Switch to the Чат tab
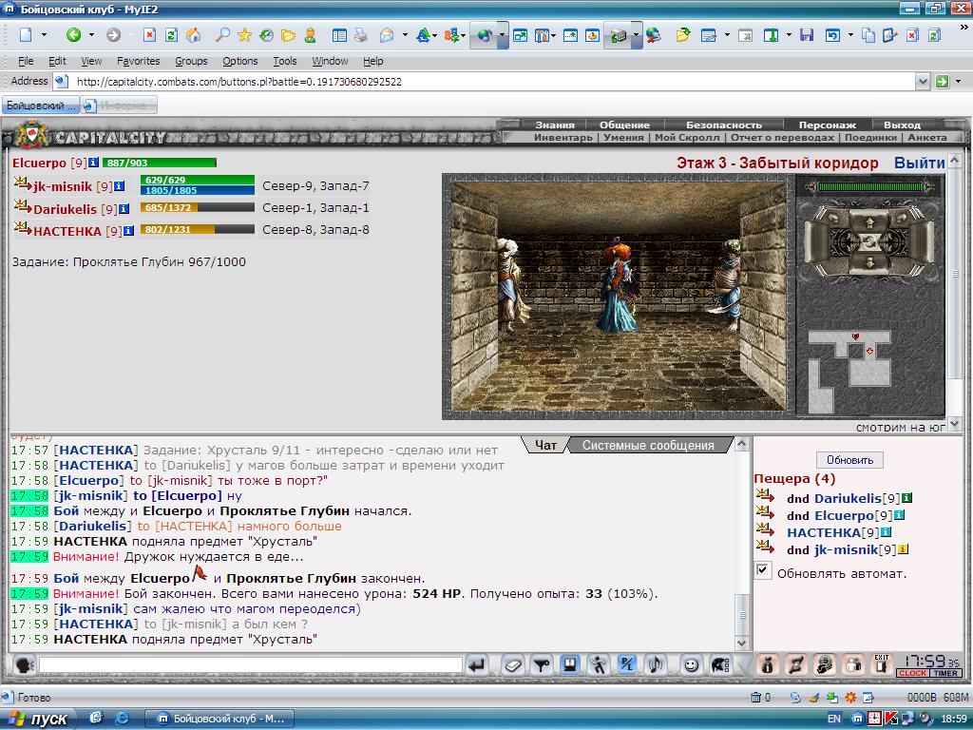The width and height of the screenshot is (973, 730). pos(546,445)
